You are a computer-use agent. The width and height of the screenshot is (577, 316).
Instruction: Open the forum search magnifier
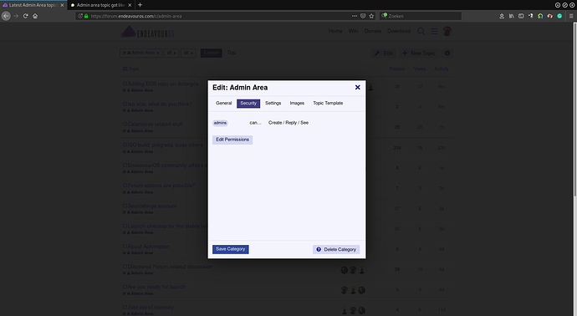click(x=421, y=32)
